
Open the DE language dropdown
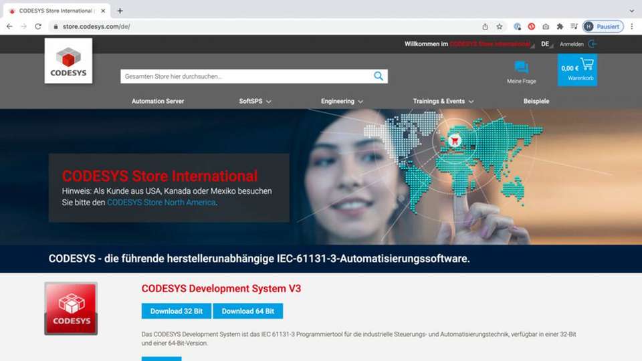coord(546,44)
